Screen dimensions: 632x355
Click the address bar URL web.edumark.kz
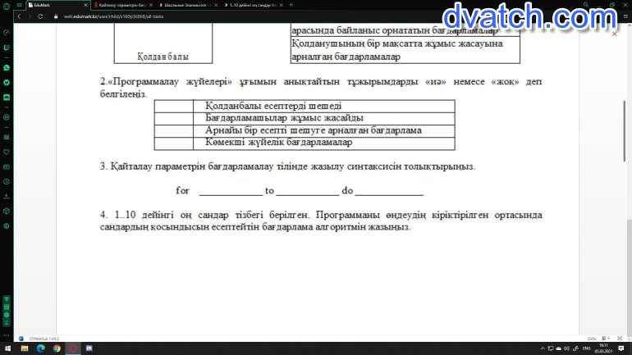pos(113,16)
